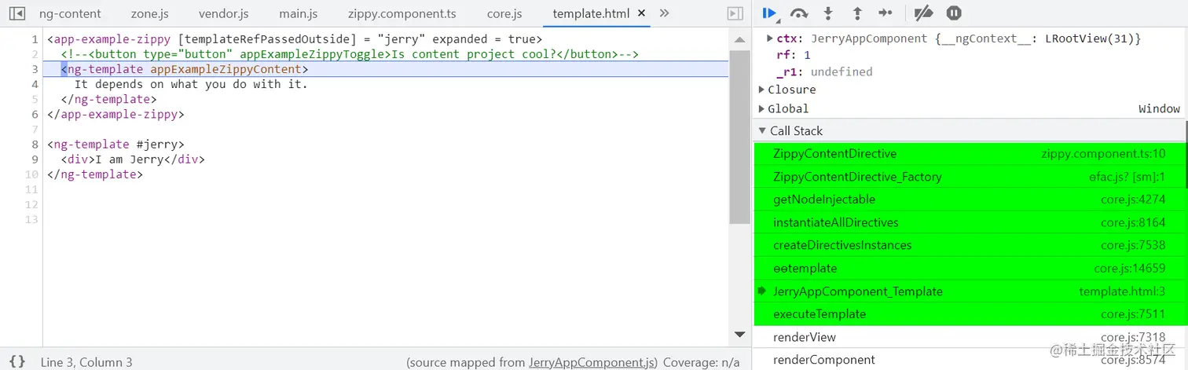The height and width of the screenshot is (370, 1188).
Task: Click 'Line 3, Column 3' status text
Action: point(86,362)
